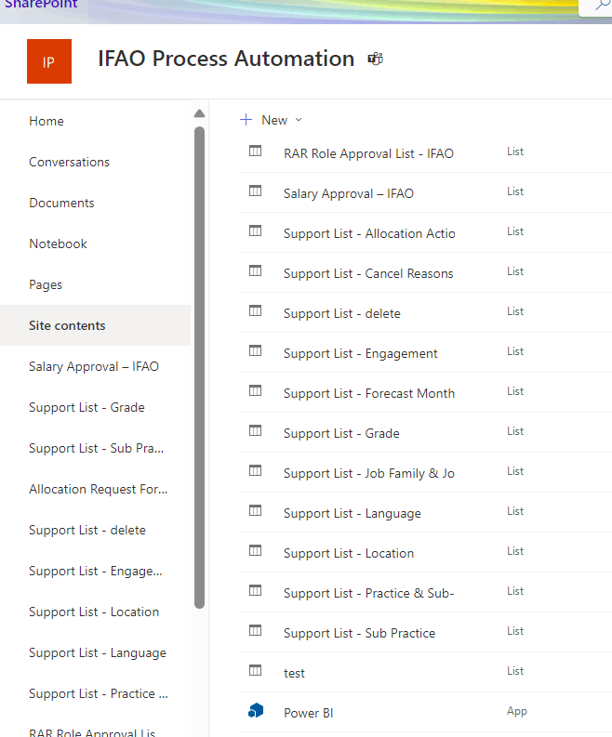This screenshot has height=737, width=612.
Task: Click list icon for Support List - Allocation Actio
Action: coord(256,231)
